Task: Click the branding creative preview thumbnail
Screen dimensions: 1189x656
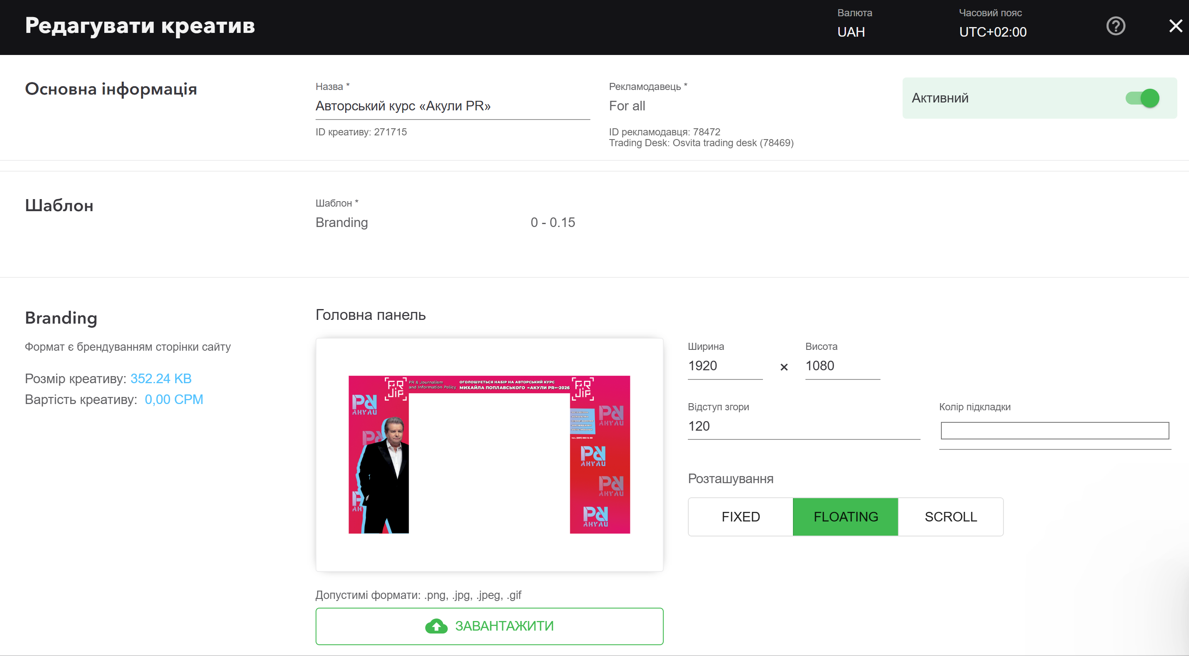Action: tap(489, 454)
